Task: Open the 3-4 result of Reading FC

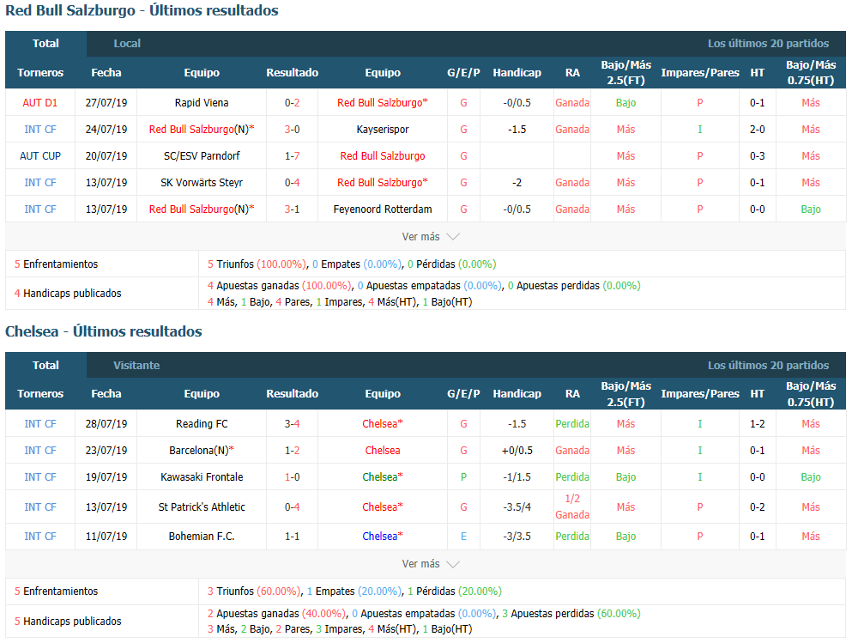Action: coord(293,424)
